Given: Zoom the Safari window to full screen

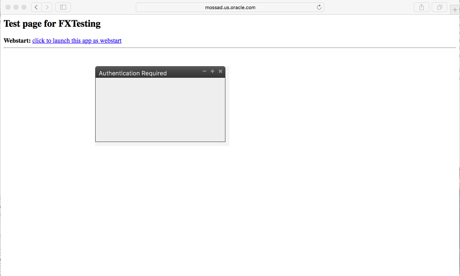Looking at the screenshot, I should [x=24, y=7].
